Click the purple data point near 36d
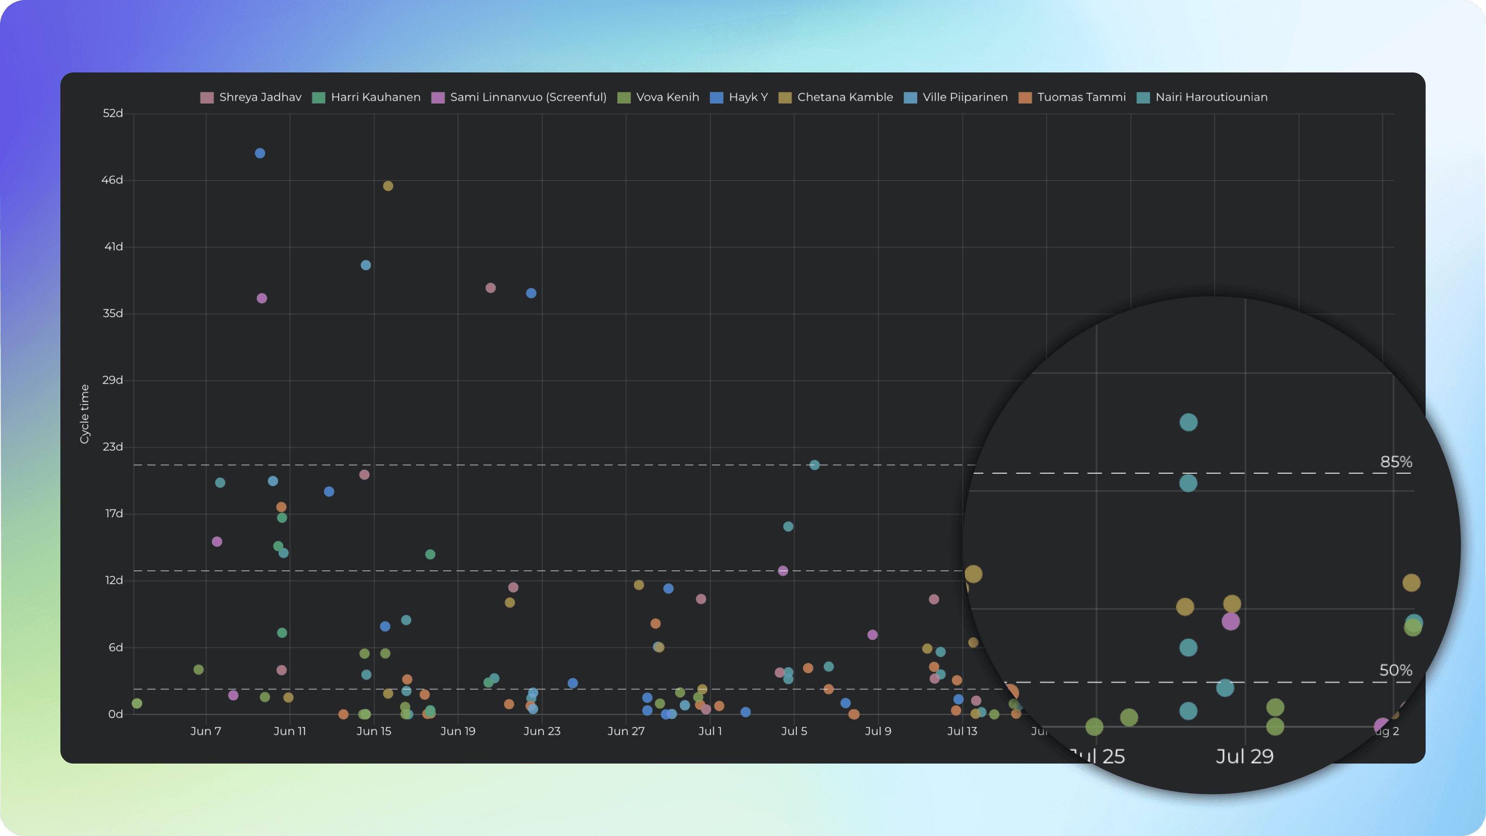Screen dimensions: 1486x836 pos(262,298)
